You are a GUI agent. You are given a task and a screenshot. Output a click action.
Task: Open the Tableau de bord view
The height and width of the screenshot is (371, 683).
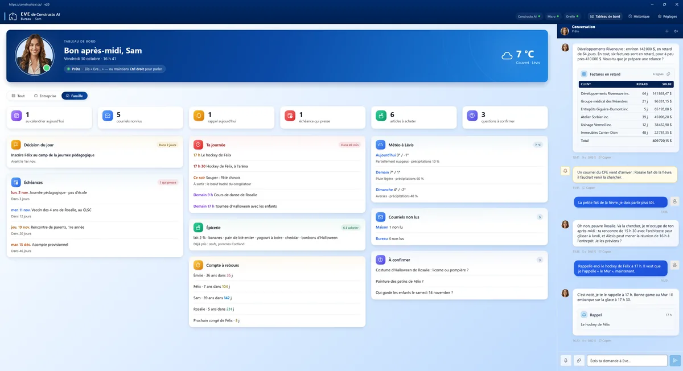coord(605,17)
